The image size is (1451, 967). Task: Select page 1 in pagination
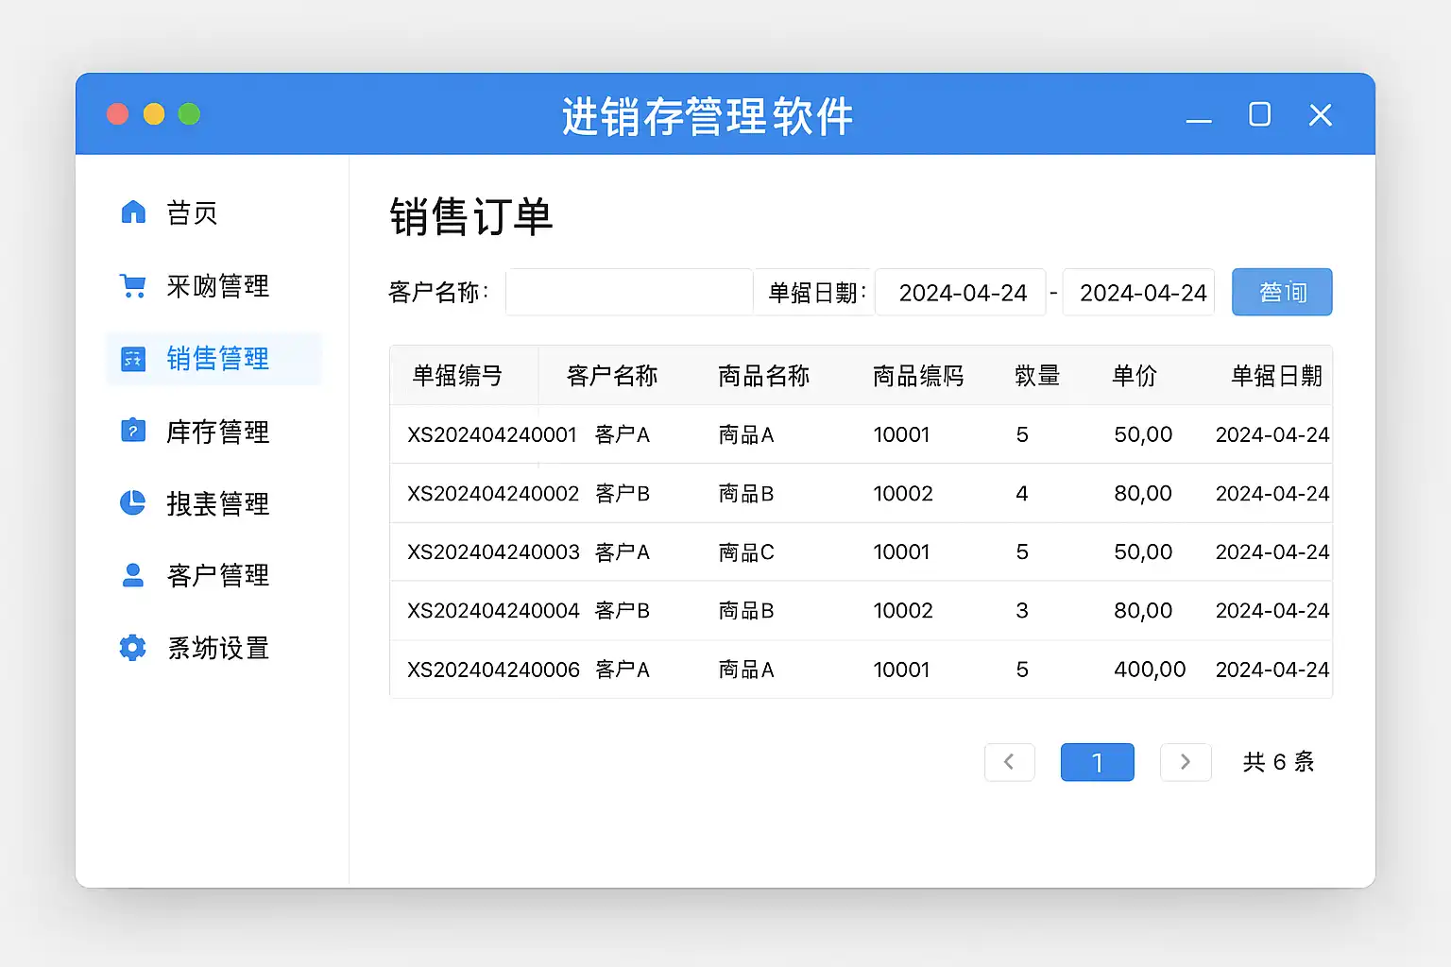(x=1097, y=762)
